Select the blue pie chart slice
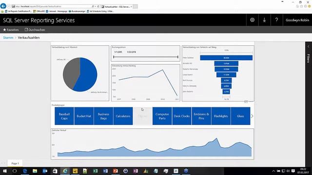312x175 pixels. (x=87, y=75)
